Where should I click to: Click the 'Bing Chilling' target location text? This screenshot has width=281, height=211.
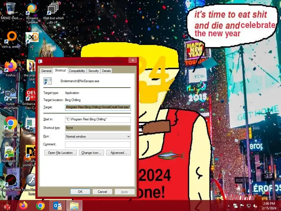(73, 100)
